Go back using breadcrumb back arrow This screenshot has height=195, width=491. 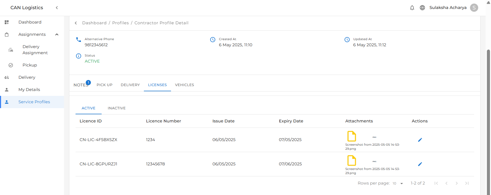click(76, 23)
